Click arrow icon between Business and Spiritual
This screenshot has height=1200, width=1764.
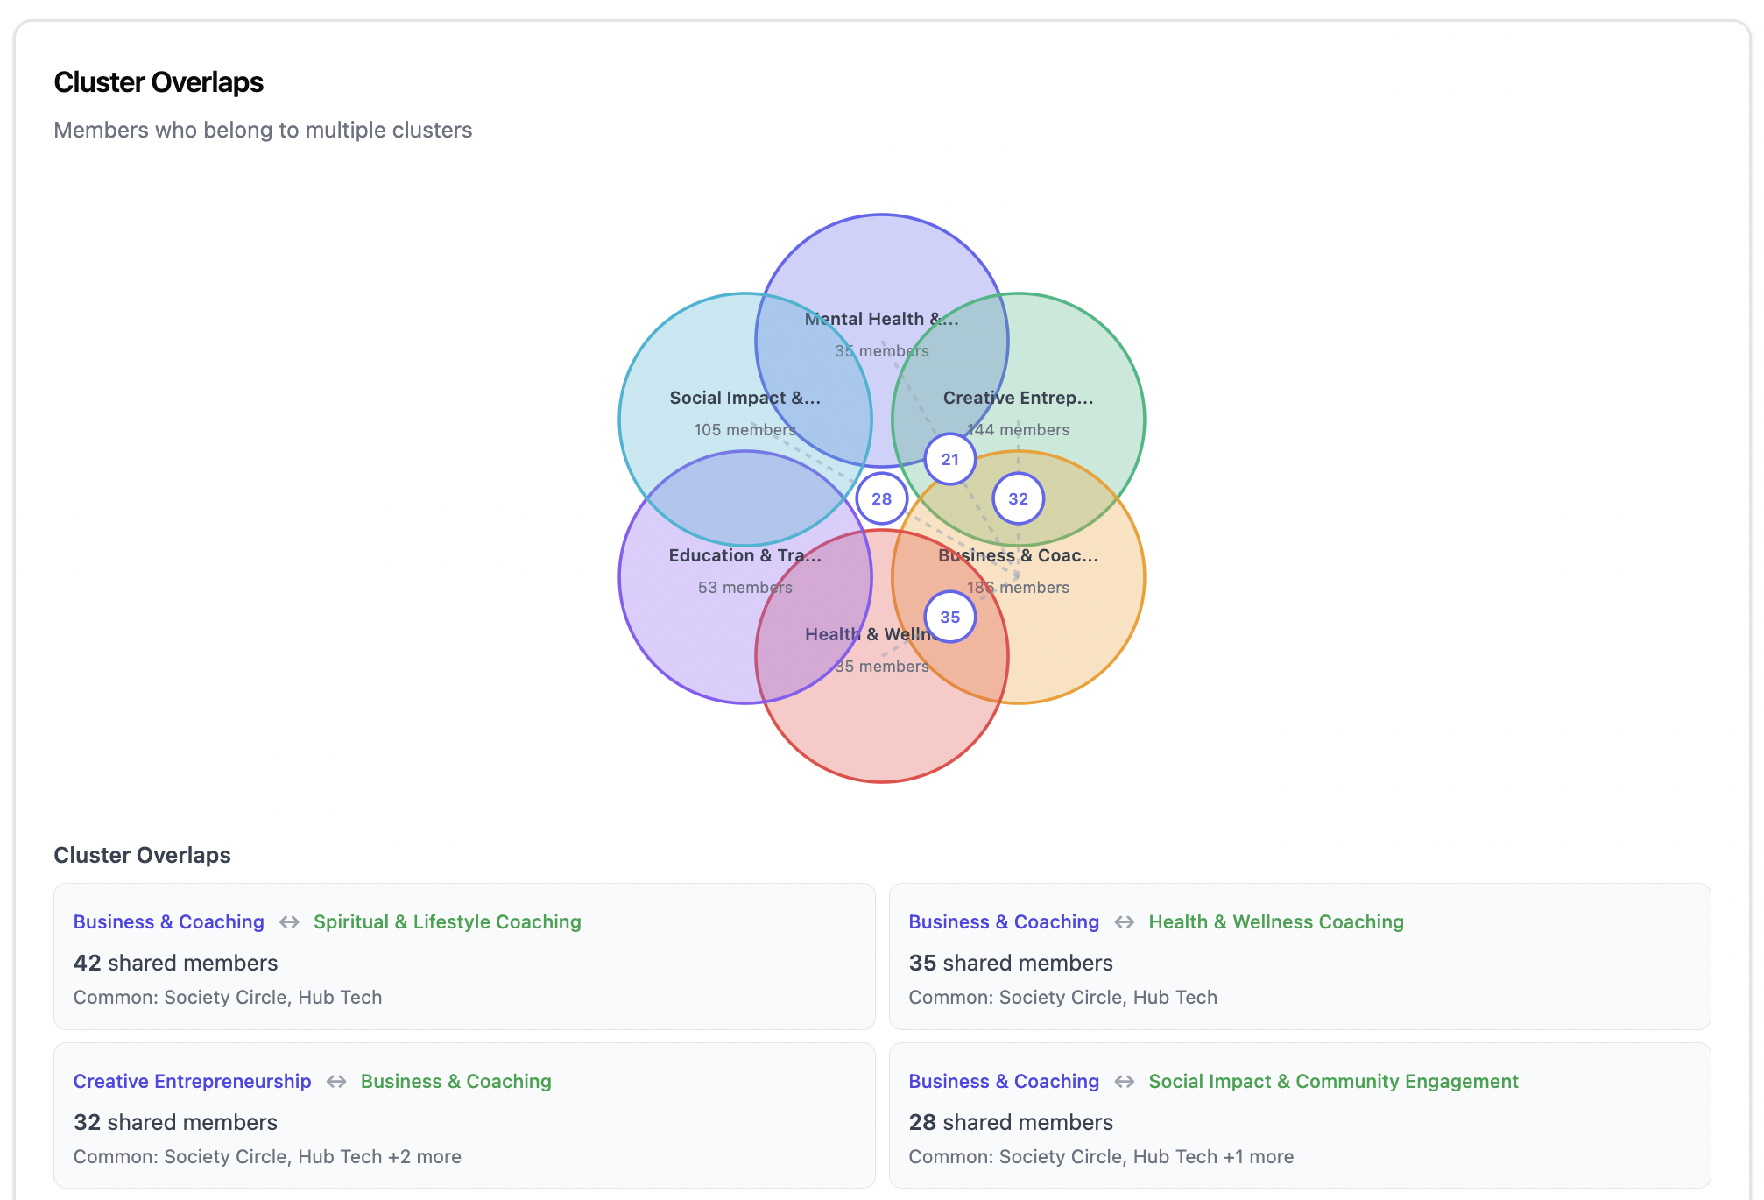[289, 922]
